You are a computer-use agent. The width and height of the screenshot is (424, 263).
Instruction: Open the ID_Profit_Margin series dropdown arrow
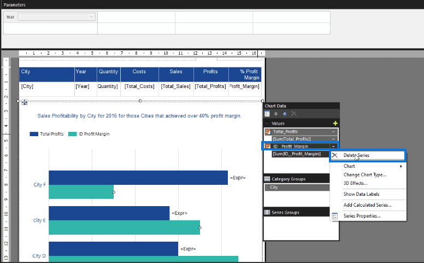tap(333, 147)
